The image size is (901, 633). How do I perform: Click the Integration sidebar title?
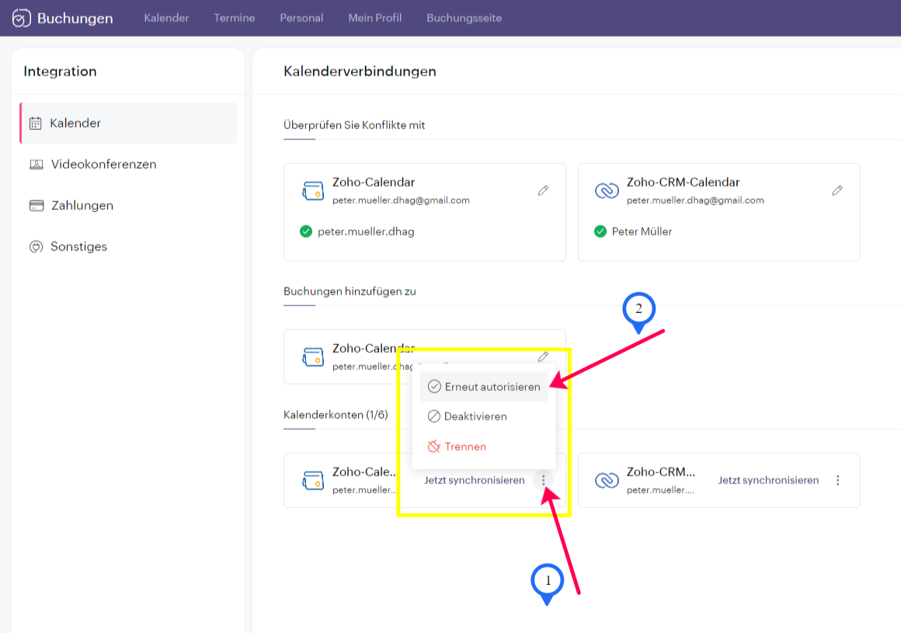coord(60,71)
